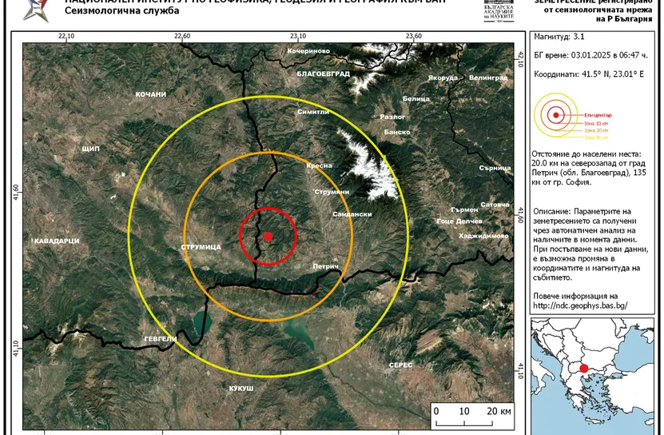
Task: Click the snow-covered mountain area near Банско
Action: click(362, 160)
